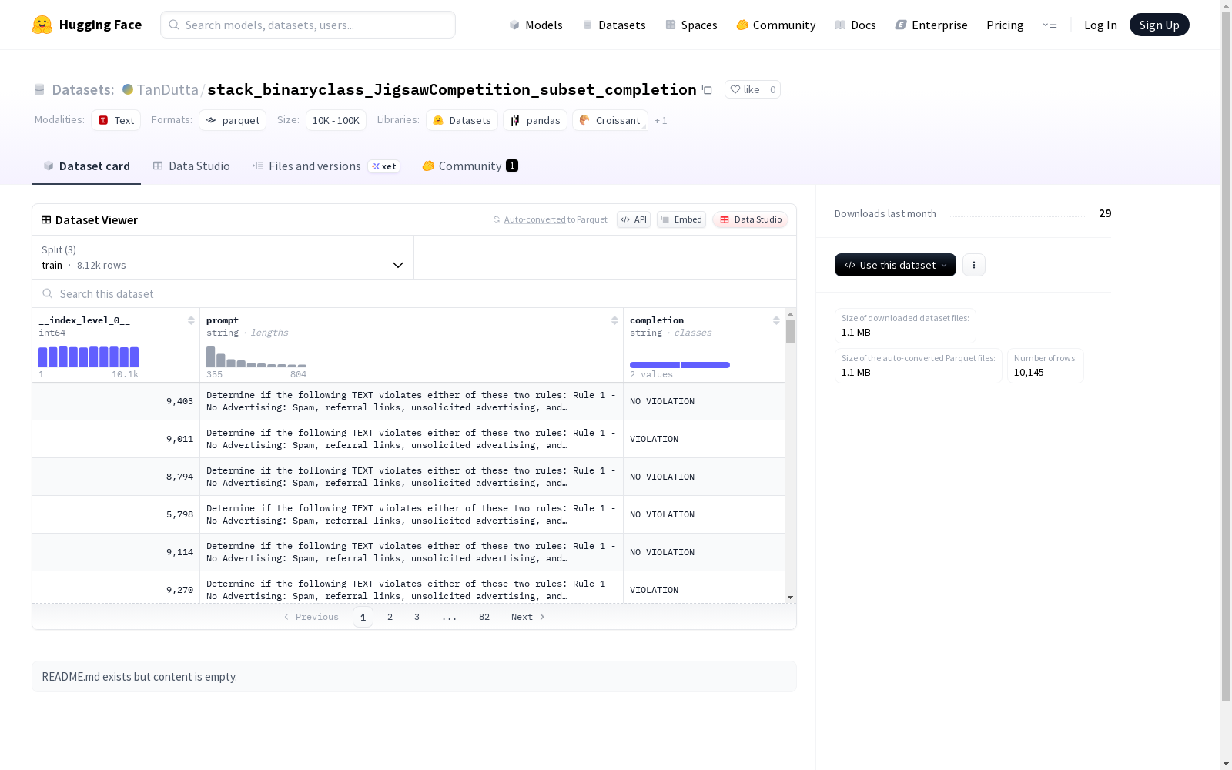Select the row with index 8,794
This screenshot has width=1232, height=770.
coord(408,477)
